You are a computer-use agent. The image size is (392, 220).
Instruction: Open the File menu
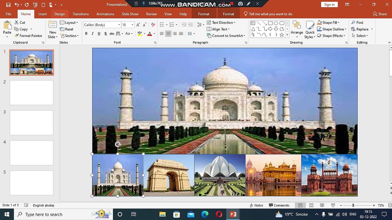(x=8, y=14)
